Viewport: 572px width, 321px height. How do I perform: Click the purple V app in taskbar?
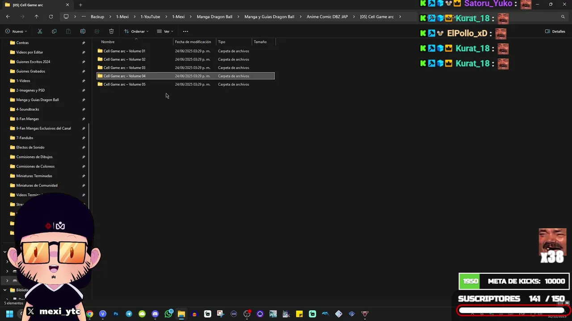tap(103, 314)
